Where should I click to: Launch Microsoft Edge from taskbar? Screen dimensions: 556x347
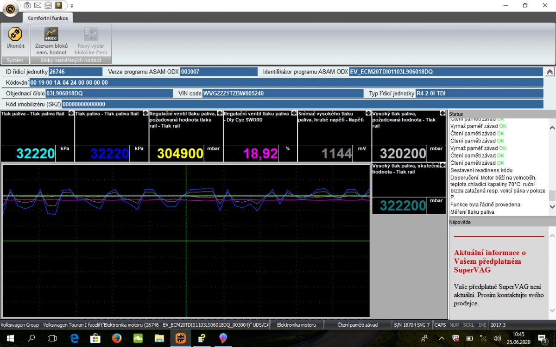(74, 338)
